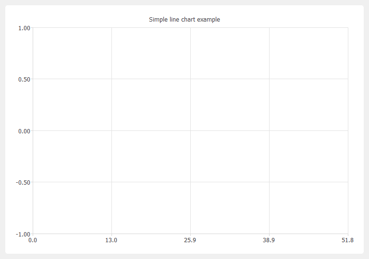Screen dimensions: 369x259
Task: Select the 0.50 y-axis label
Action: 24,80
